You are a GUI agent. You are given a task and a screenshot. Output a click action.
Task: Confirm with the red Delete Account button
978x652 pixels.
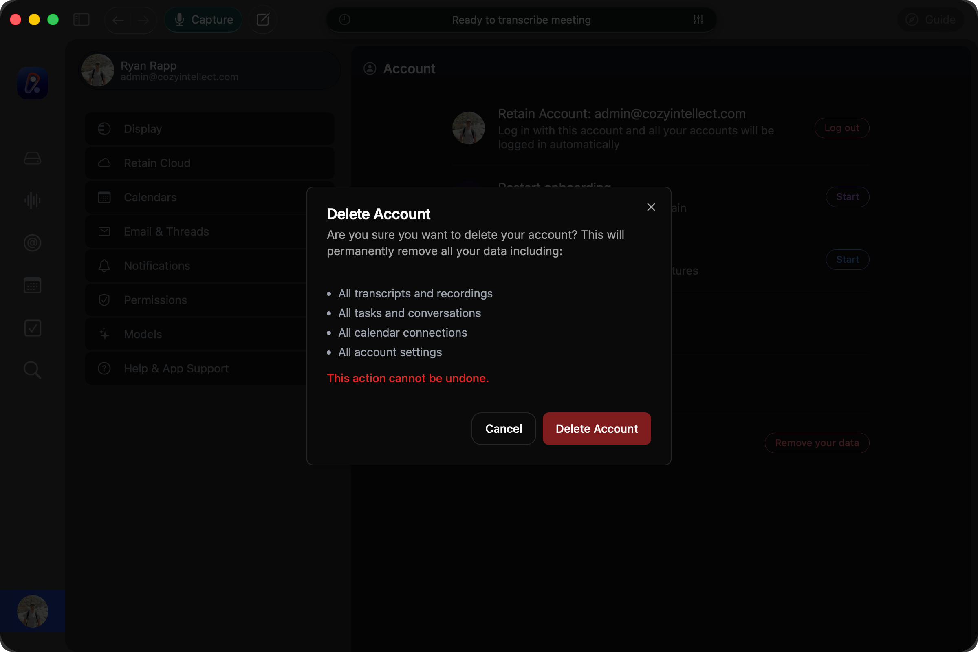coord(596,429)
